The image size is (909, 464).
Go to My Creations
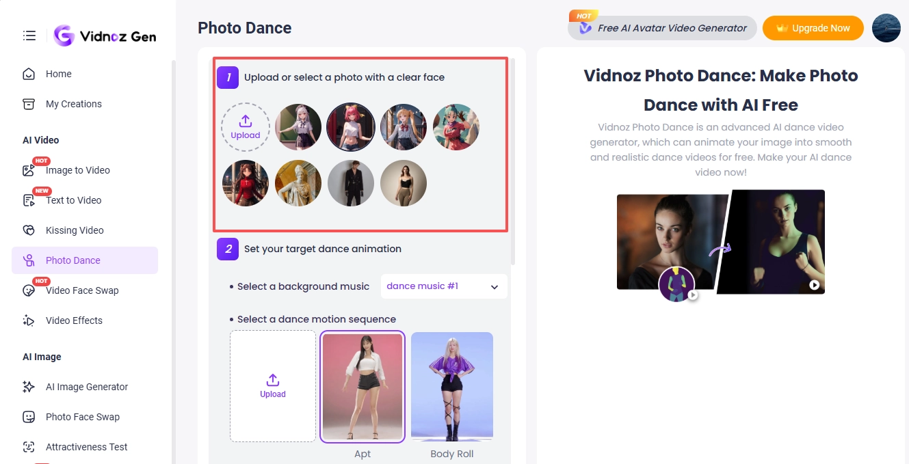click(73, 104)
